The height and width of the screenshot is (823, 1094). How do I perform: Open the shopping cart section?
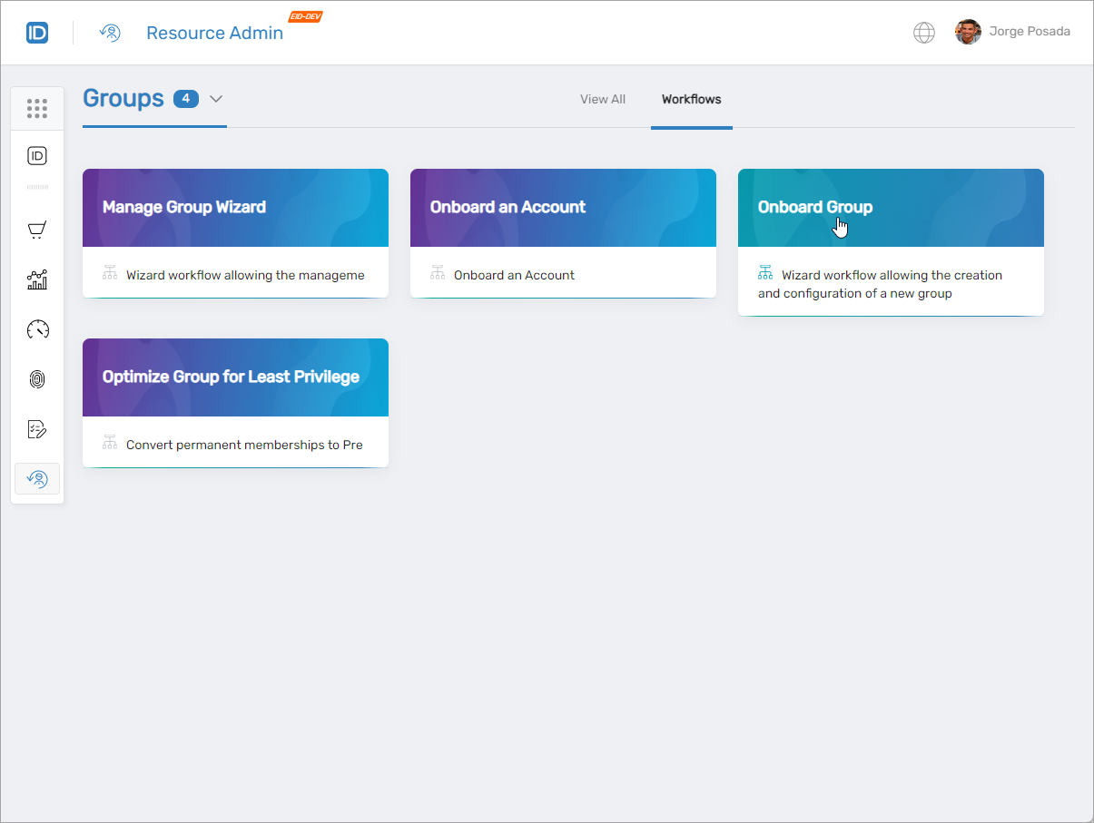36,230
